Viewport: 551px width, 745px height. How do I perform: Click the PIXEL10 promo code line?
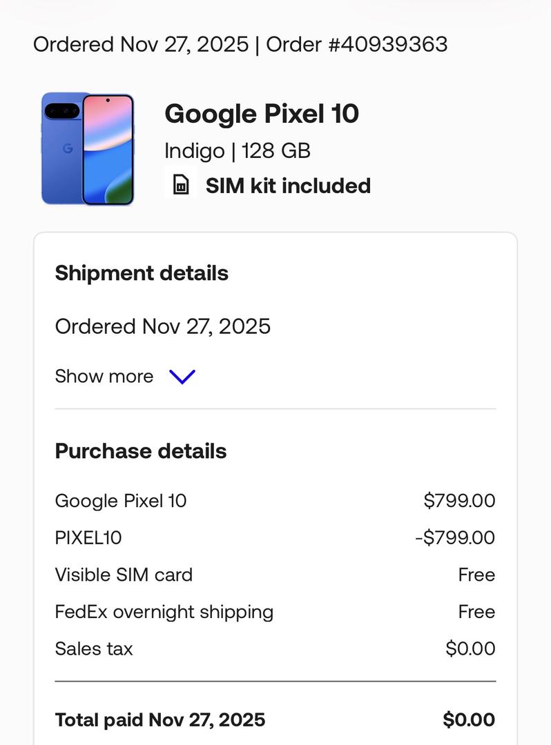[88, 538]
